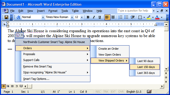This screenshot has height=95, width=170.
Task: Toggle the TRK track changes indicator
Action: point(106,92)
